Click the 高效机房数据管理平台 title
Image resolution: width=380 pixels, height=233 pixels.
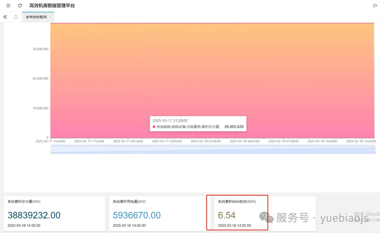click(x=52, y=6)
